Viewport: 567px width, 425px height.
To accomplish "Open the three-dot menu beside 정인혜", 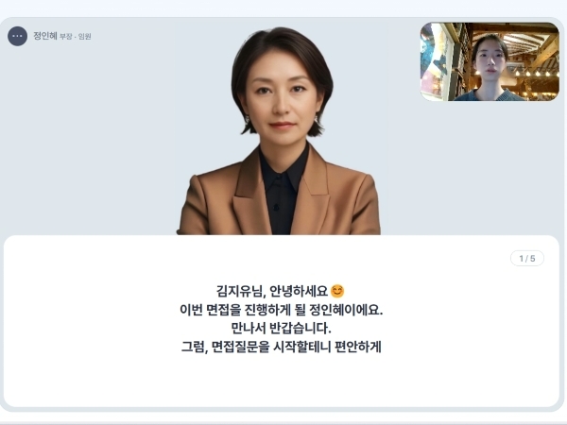I will 17,36.
